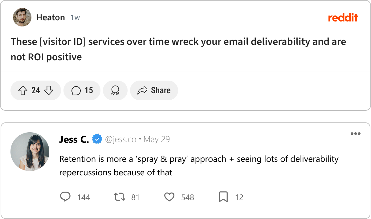371x219 pixels.
Task: Retweet Jess C.'s post
Action: pyautogui.click(x=119, y=197)
